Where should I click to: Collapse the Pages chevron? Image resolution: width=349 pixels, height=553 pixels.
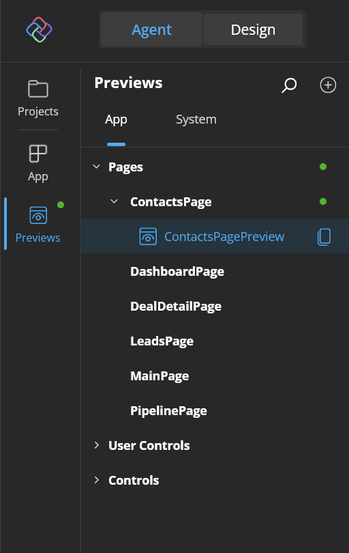coord(97,167)
